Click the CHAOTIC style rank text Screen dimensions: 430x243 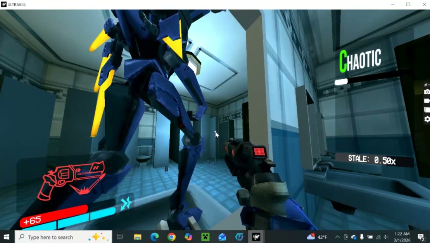(x=360, y=61)
